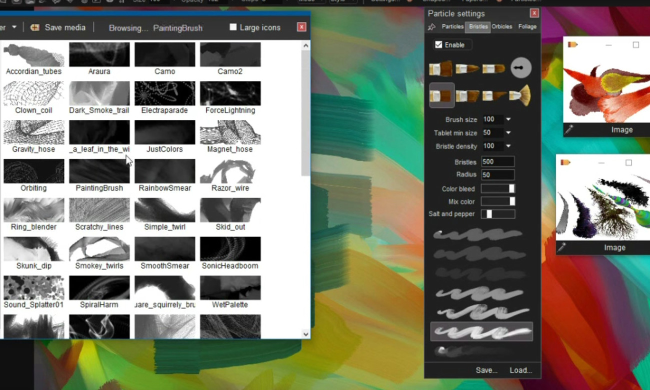Select the fan brush shape
This screenshot has width=650, height=390.
tap(519, 95)
